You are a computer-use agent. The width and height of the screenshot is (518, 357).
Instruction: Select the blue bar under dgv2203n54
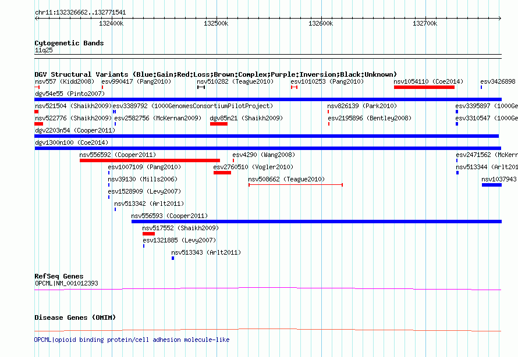click(x=267, y=136)
